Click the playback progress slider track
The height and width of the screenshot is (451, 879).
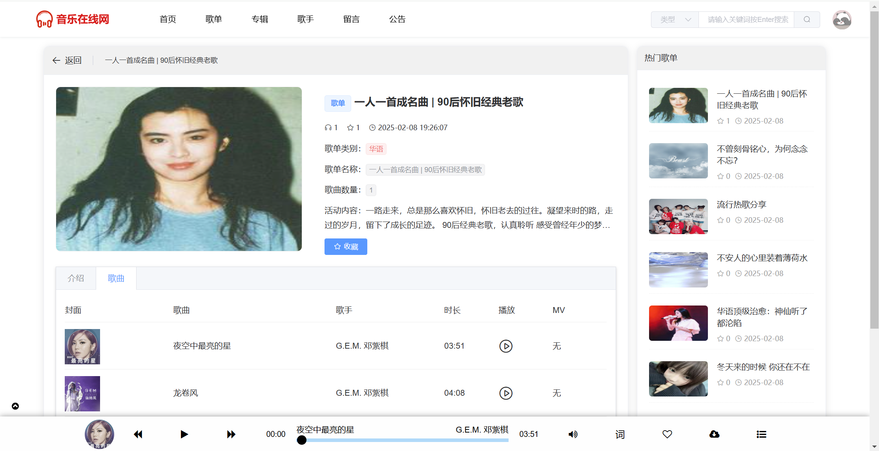pos(404,440)
